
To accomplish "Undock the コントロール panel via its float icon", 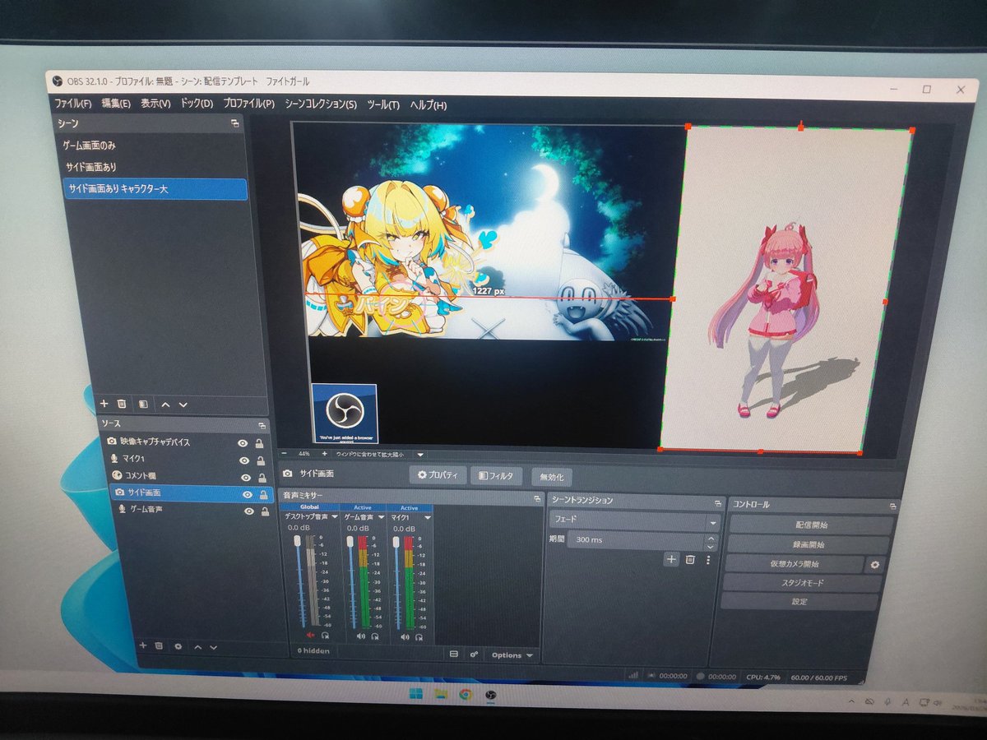I will (x=892, y=506).
